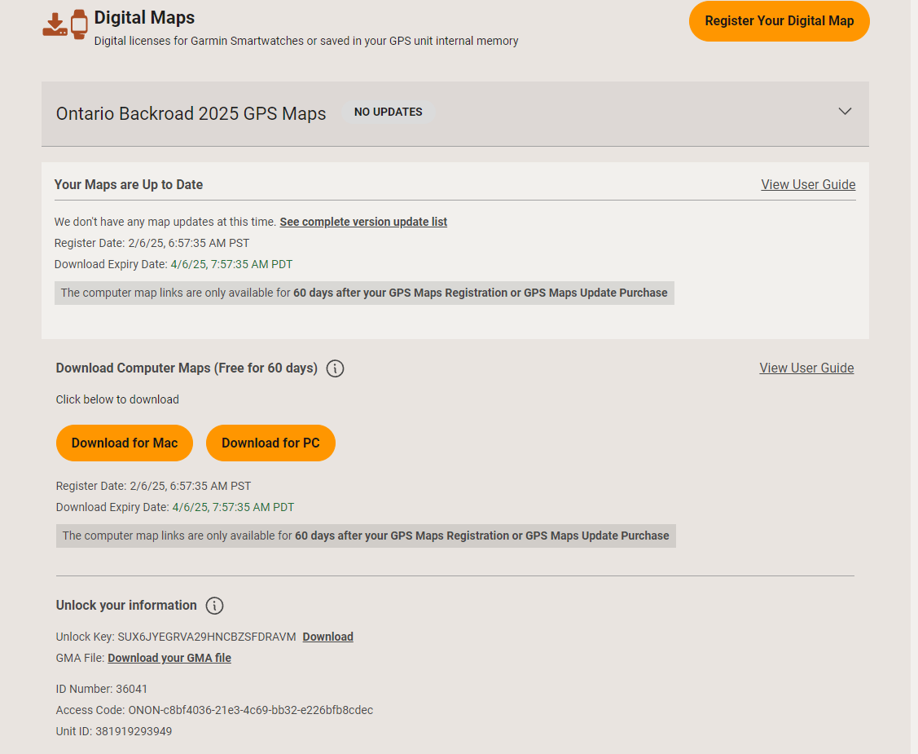Click the Access Code ONON-c8bf4036 text

pyautogui.click(x=214, y=710)
